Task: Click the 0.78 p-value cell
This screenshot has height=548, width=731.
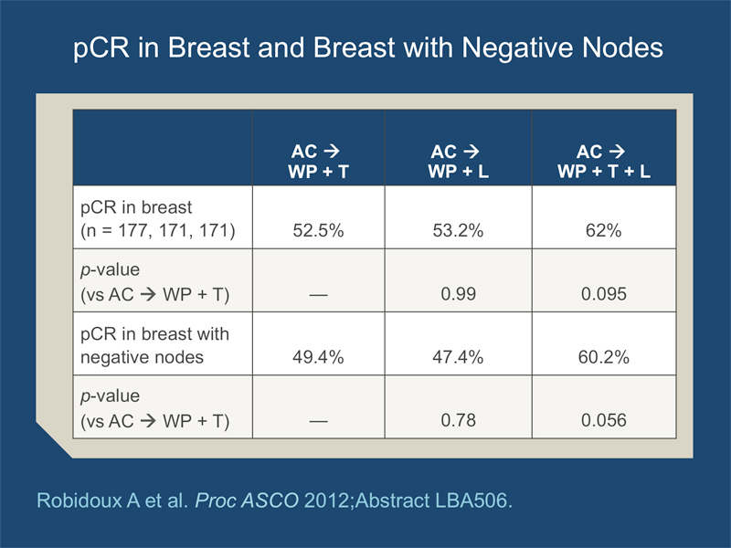Action: [x=456, y=421]
